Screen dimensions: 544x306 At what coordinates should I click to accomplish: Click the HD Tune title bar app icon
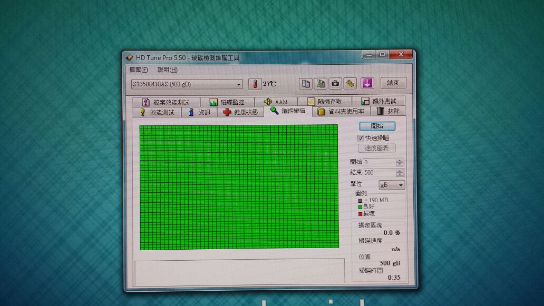[x=129, y=57]
